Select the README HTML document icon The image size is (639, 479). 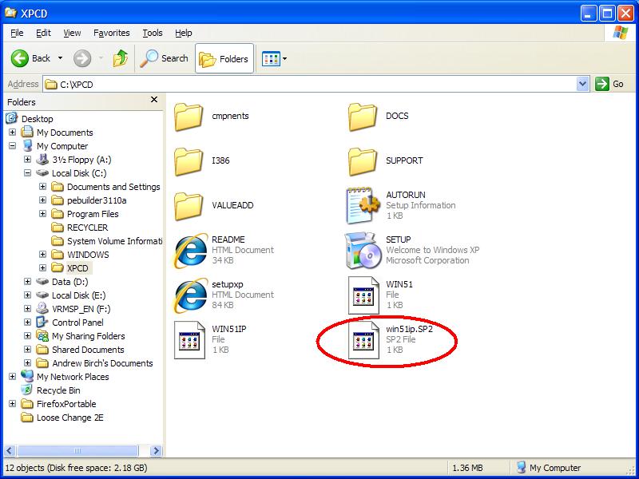tap(190, 251)
